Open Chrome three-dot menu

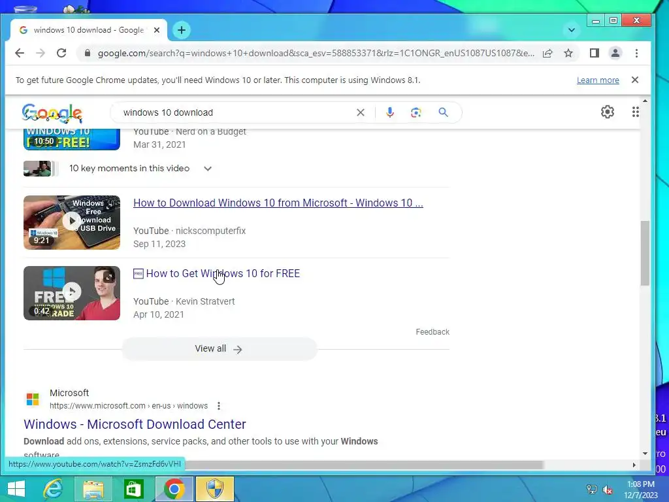(x=636, y=53)
